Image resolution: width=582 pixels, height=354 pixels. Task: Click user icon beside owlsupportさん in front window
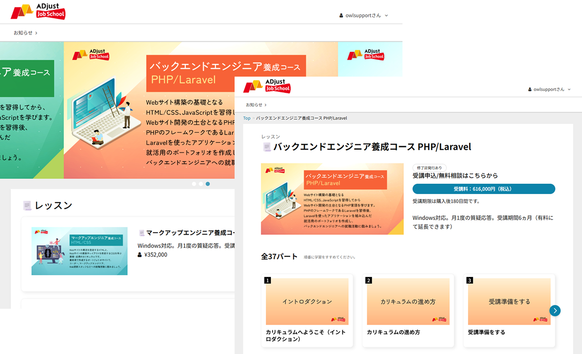(x=530, y=90)
